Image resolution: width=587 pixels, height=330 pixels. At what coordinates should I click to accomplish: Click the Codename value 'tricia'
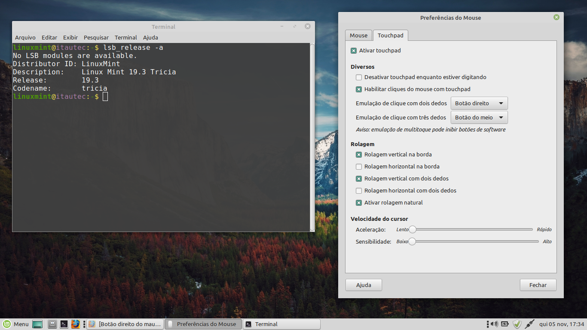click(95, 89)
